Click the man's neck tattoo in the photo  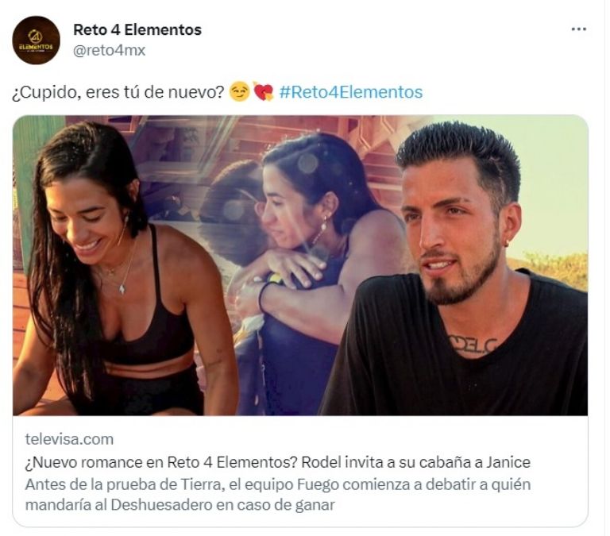coord(473,344)
